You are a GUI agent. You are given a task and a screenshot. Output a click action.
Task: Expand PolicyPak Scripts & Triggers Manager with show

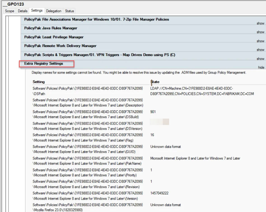[260, 59]
